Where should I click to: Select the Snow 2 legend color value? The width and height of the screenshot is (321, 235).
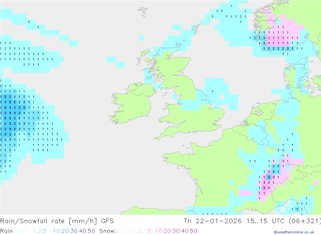139,231
